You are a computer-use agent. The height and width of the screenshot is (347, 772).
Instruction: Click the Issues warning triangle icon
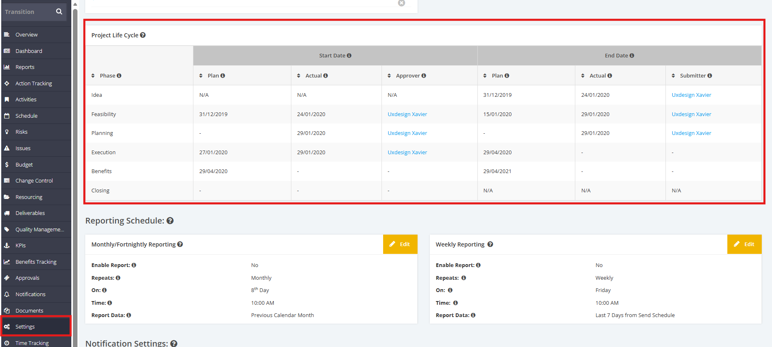(7, 148)
